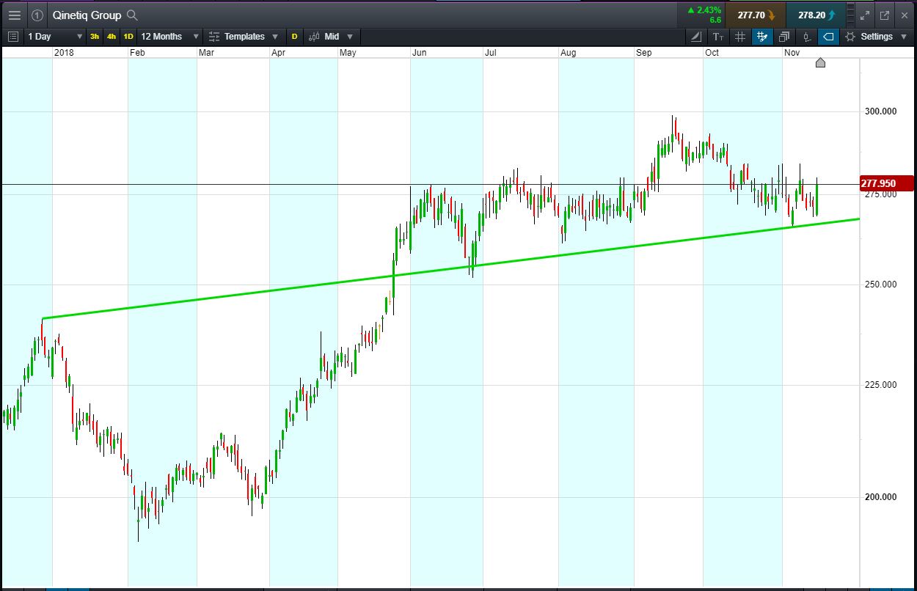Click the overlay windows icon
Image resolution: width=917 pixels, height=591 pixels.
click(x=784, y=36)
